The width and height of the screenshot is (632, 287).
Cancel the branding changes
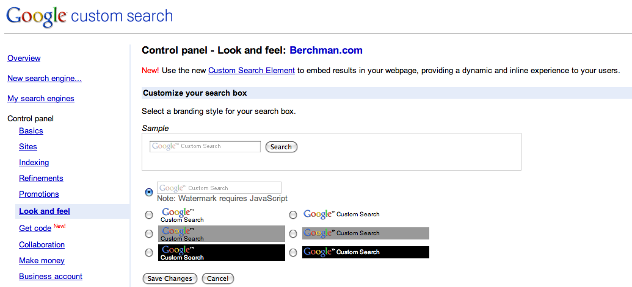point(217,278)
